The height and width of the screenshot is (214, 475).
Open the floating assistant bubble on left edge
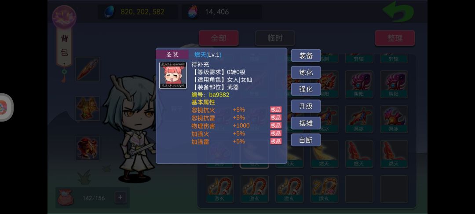[5, 107]
